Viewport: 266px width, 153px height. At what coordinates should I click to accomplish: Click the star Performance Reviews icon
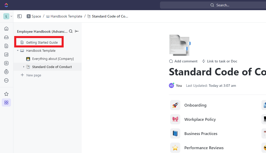[x=175, y=148]
